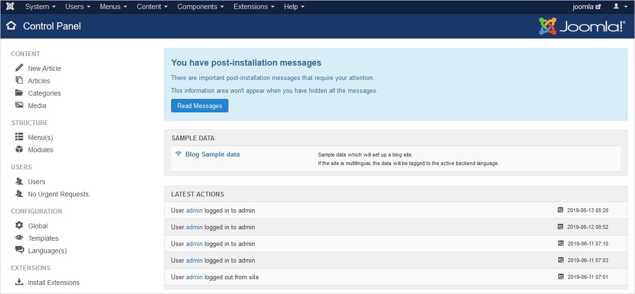This screenshot has height=294, width=635.
Task: Open the Components menu
Action: tap(200, 7)
